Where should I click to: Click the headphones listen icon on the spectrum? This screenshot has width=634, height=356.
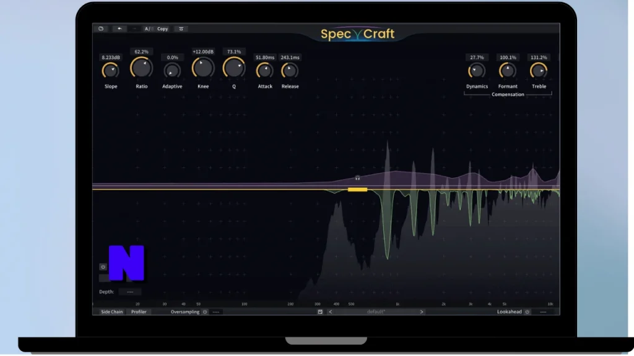tap(357, 178)
